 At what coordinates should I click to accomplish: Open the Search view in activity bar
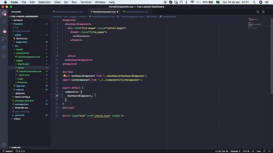4,21
